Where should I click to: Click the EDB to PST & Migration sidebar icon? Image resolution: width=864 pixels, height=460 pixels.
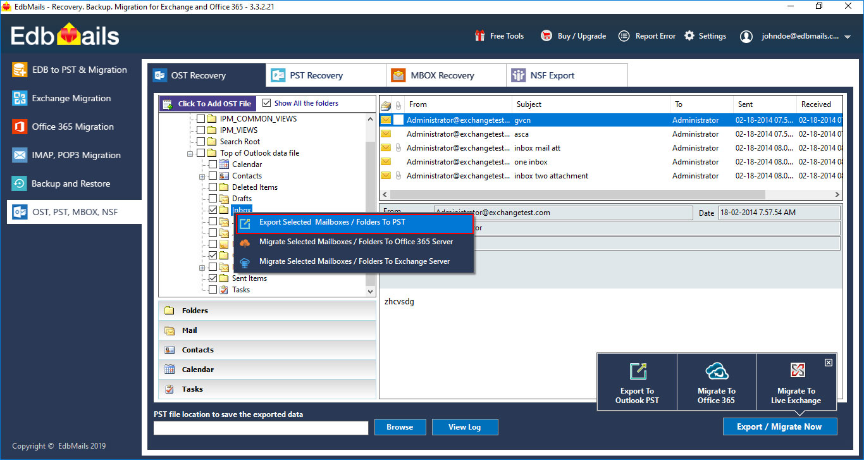tap(20, 70)
